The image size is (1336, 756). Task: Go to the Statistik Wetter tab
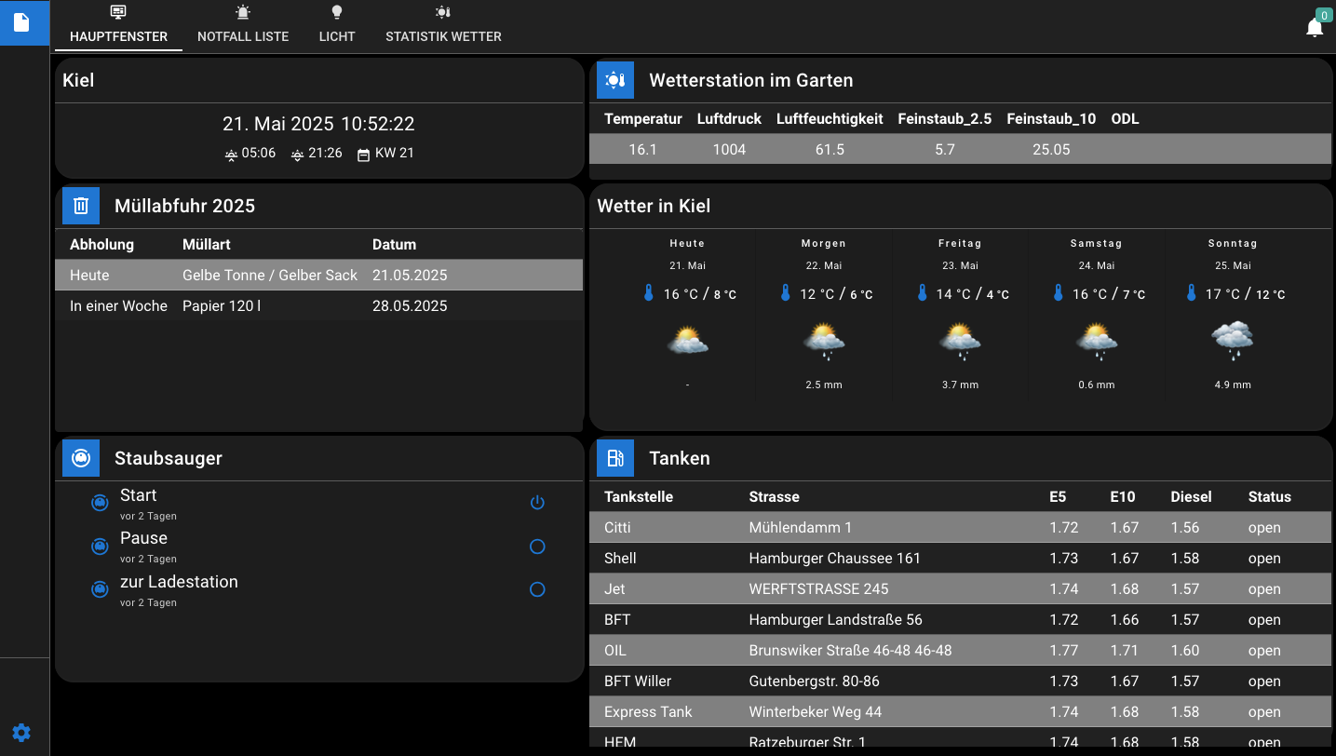(443, 26)
